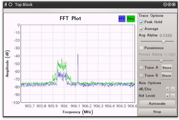Enable the Persistence checkbox
The height and width of the screenshot is (120, 179).
pos(141,48)
